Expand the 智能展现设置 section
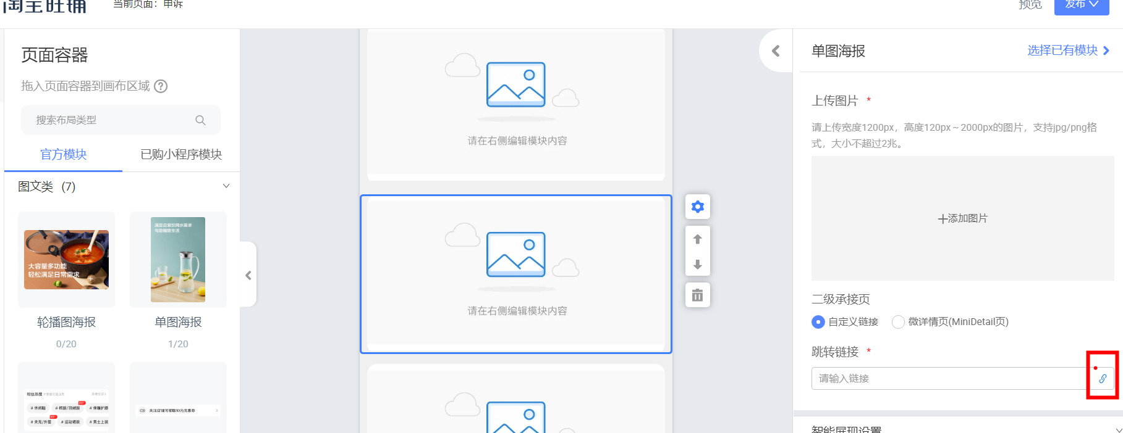Viewport: 1123px width, 433px height. click(x=1118, y=429)
